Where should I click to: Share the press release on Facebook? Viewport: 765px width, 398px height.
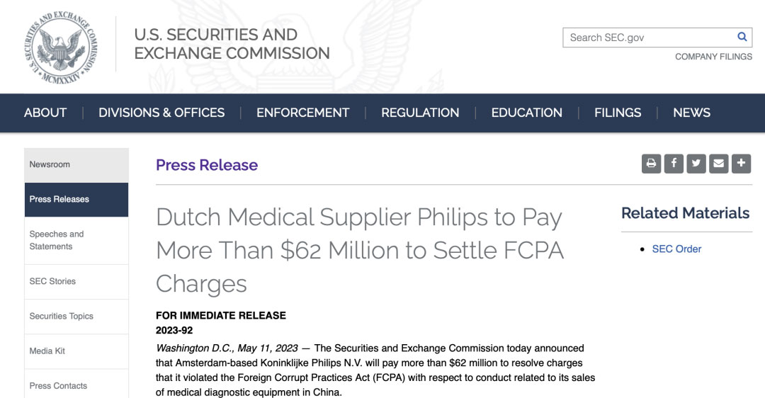674,164
